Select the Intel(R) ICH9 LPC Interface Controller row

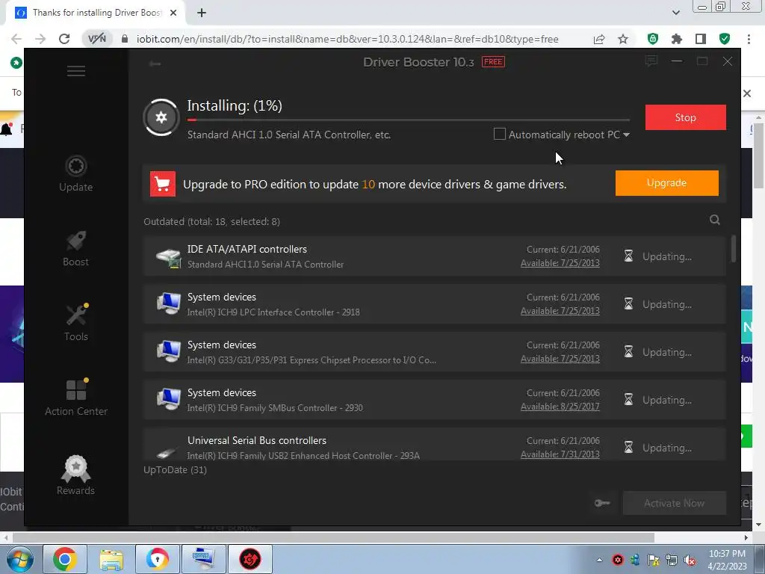435,304
